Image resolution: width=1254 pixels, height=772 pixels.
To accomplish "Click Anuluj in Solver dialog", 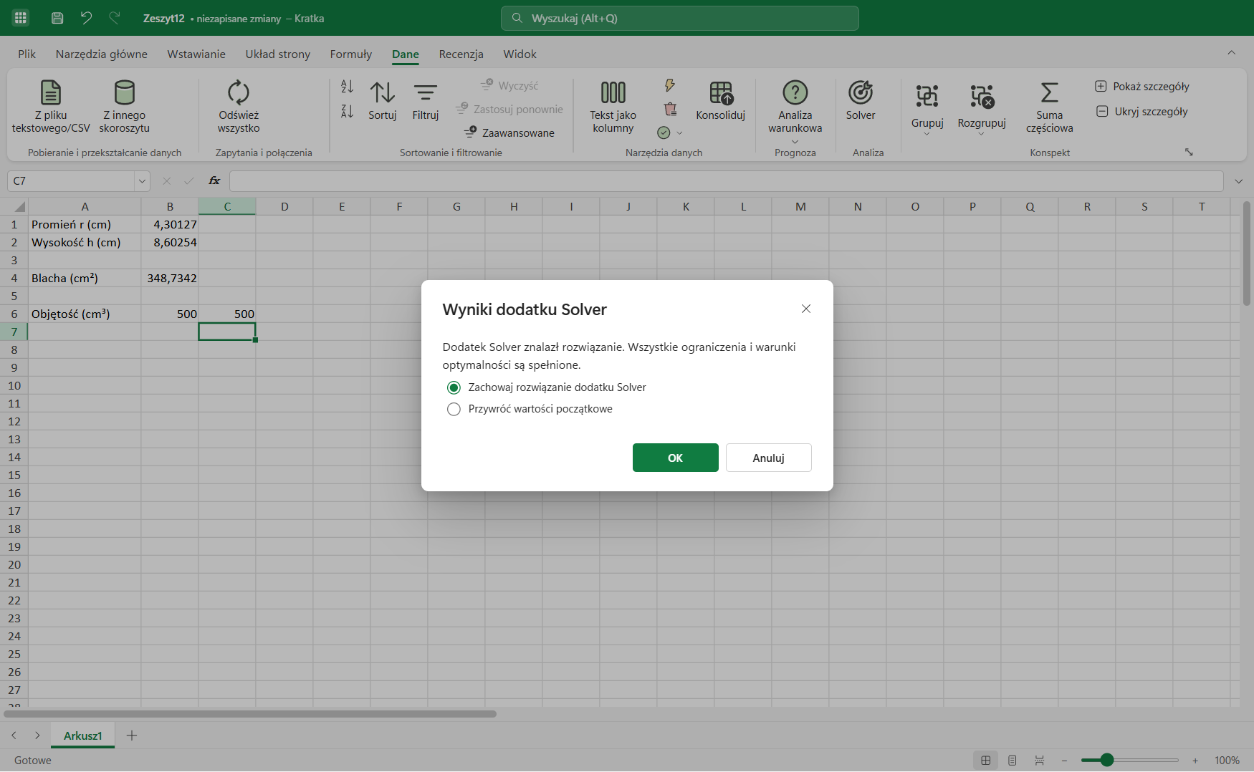I will tap(768, 458).
